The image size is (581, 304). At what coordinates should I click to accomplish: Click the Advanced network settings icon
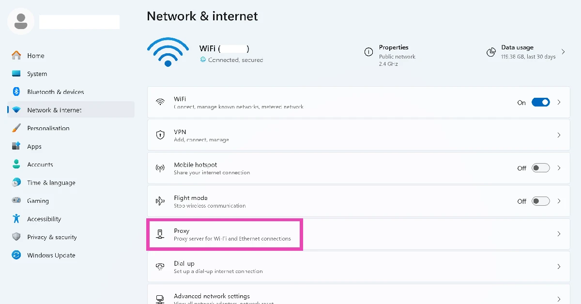click(x=160, y=298)
